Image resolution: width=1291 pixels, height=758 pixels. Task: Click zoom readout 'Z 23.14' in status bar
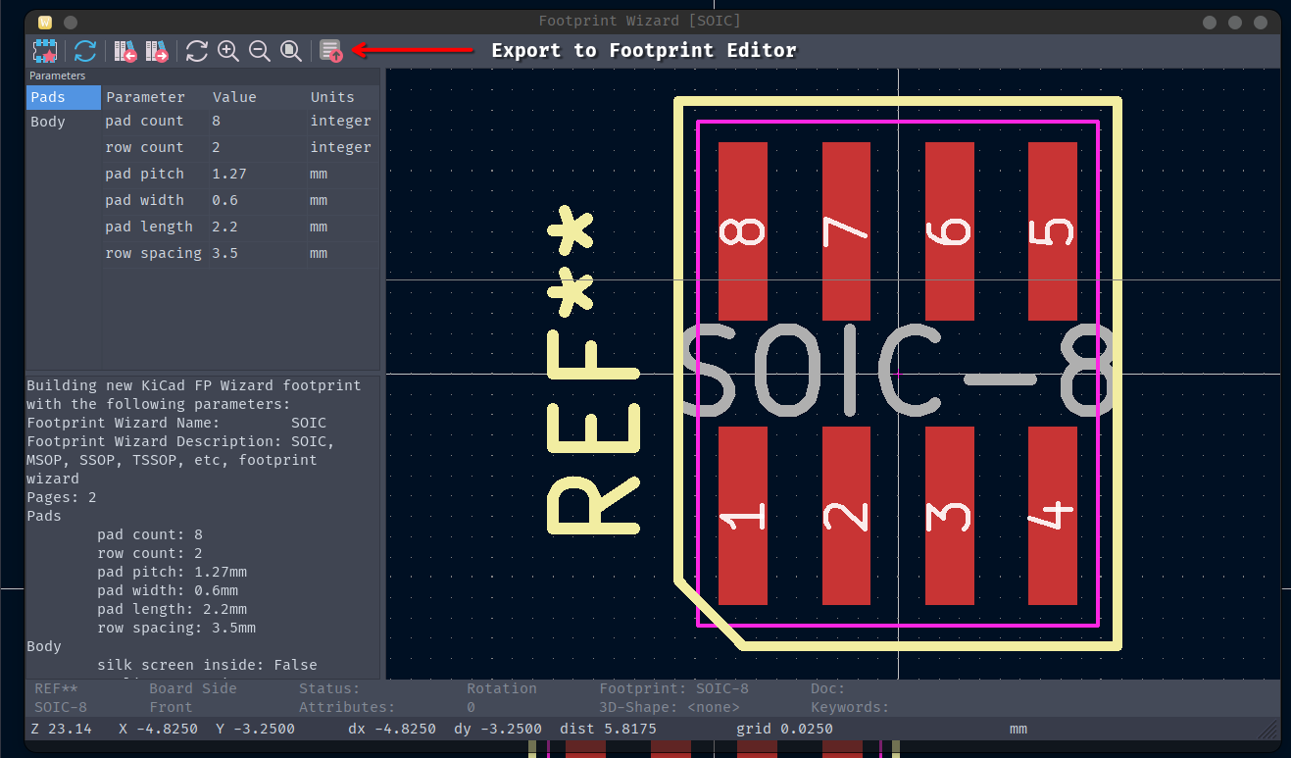pyautogui.click(x=61, y=729)
